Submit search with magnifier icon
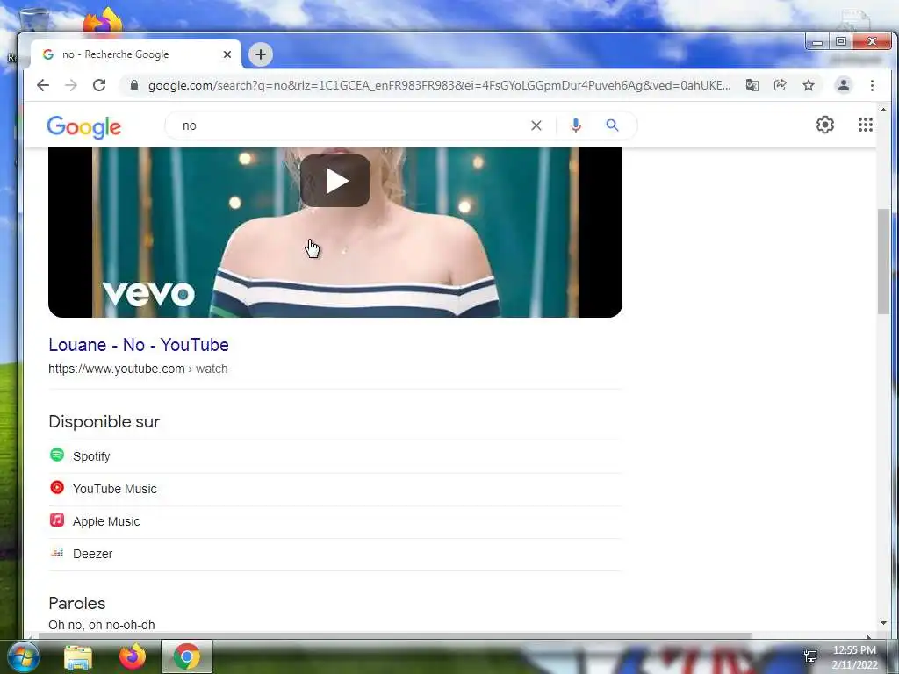This screenshot has width=899, height=674. (x=612, y=125)
